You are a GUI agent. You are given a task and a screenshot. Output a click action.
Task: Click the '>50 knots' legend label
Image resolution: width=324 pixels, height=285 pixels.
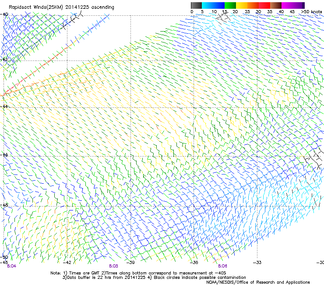[x=311, y=12]
